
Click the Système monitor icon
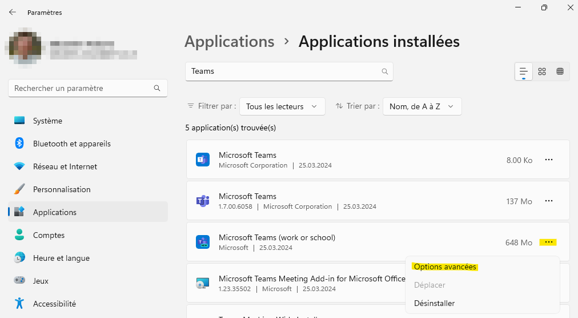click(19, 121)
